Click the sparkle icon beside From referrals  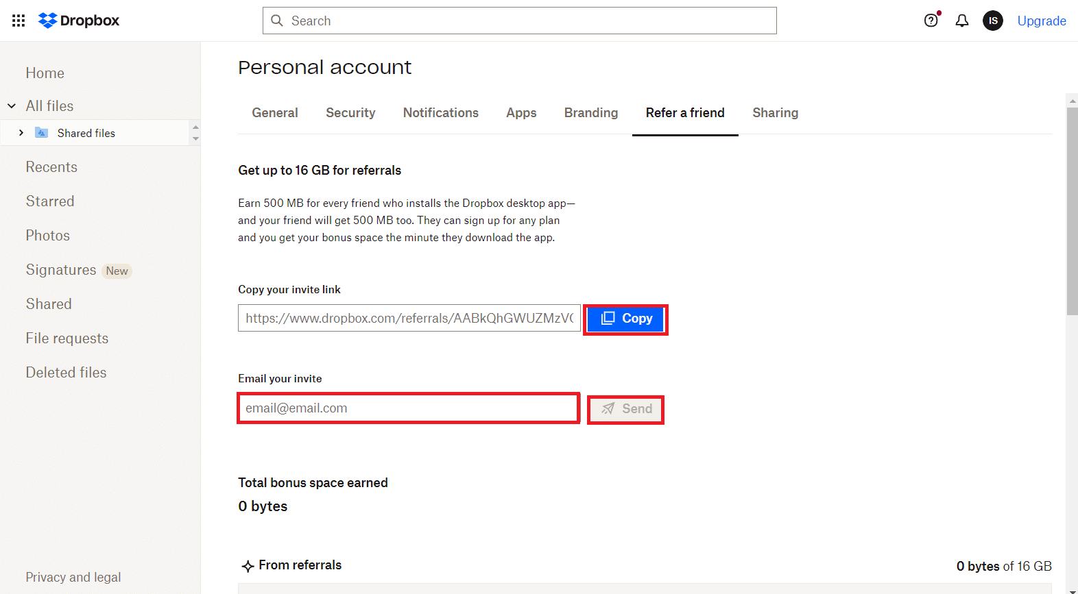tap(248, 566)
